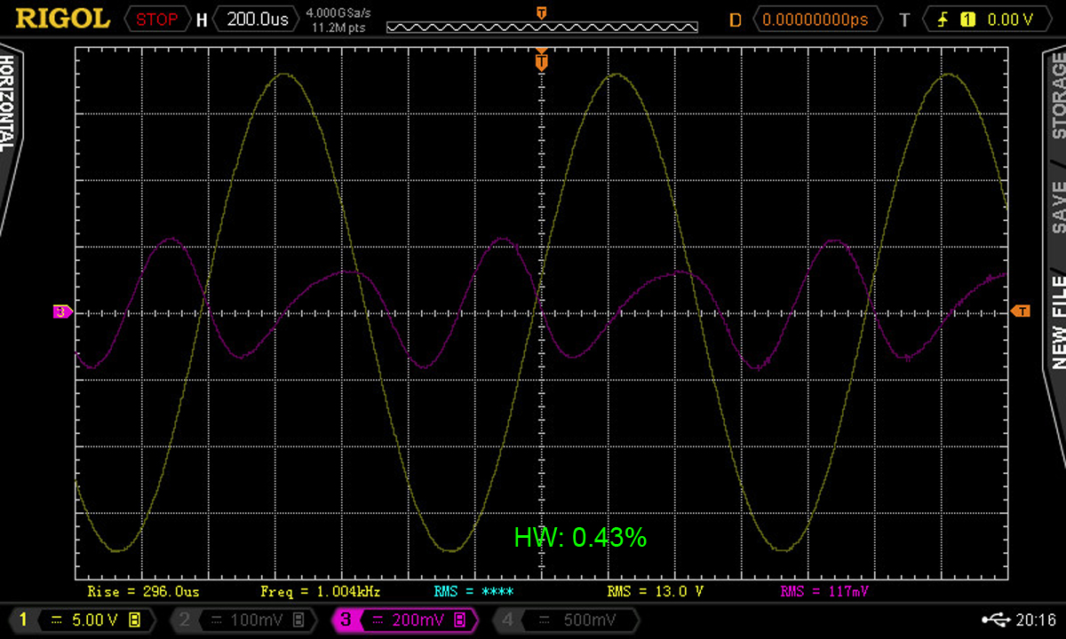Click the waveform memory overview bar
Screen dimensions: 1066x639
tap(541, 27)
